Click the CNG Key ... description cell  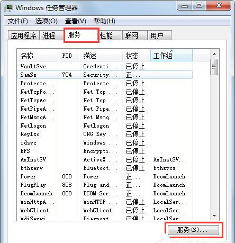100,134
